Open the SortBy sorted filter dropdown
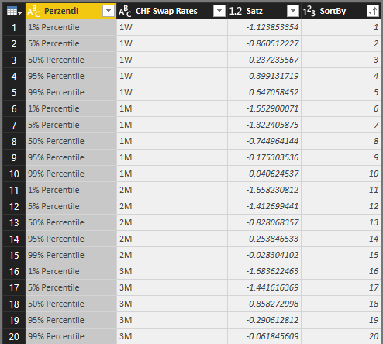The width and height of the screenshot is (383, 344). coord(373,11)
